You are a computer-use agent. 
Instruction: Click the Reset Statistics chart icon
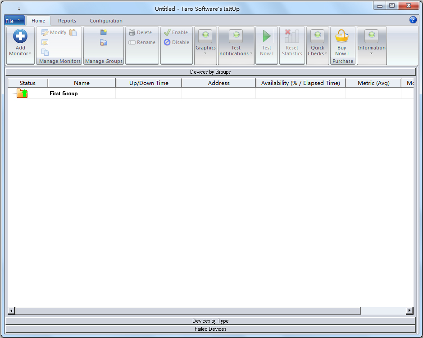[292, 36]
